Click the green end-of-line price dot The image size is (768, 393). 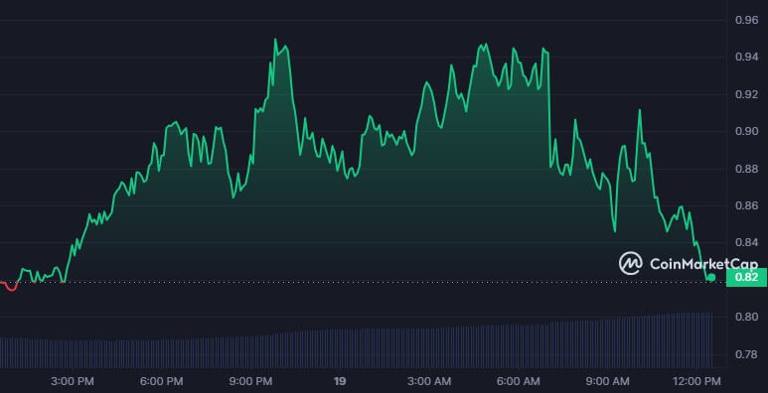point(711,278)
